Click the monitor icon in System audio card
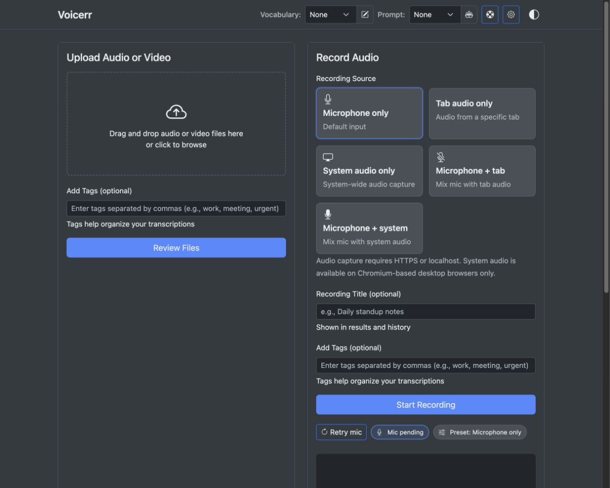 click(x=328, y=157)
